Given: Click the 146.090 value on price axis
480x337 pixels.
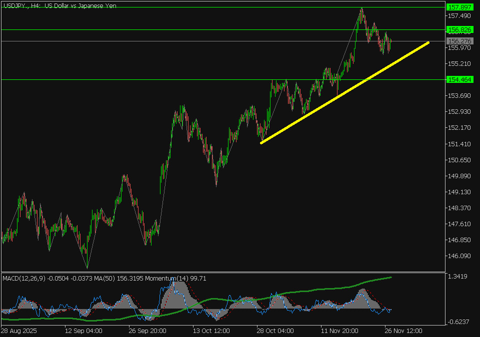Looking at the screenshot, I should coord(459,256).
